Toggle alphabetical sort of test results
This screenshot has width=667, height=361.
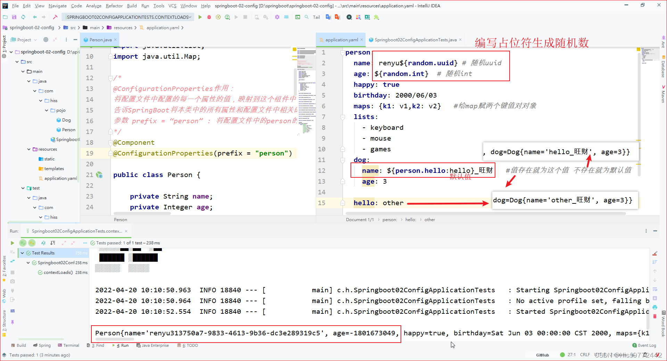pyautogui.click(x=43, y=243)
